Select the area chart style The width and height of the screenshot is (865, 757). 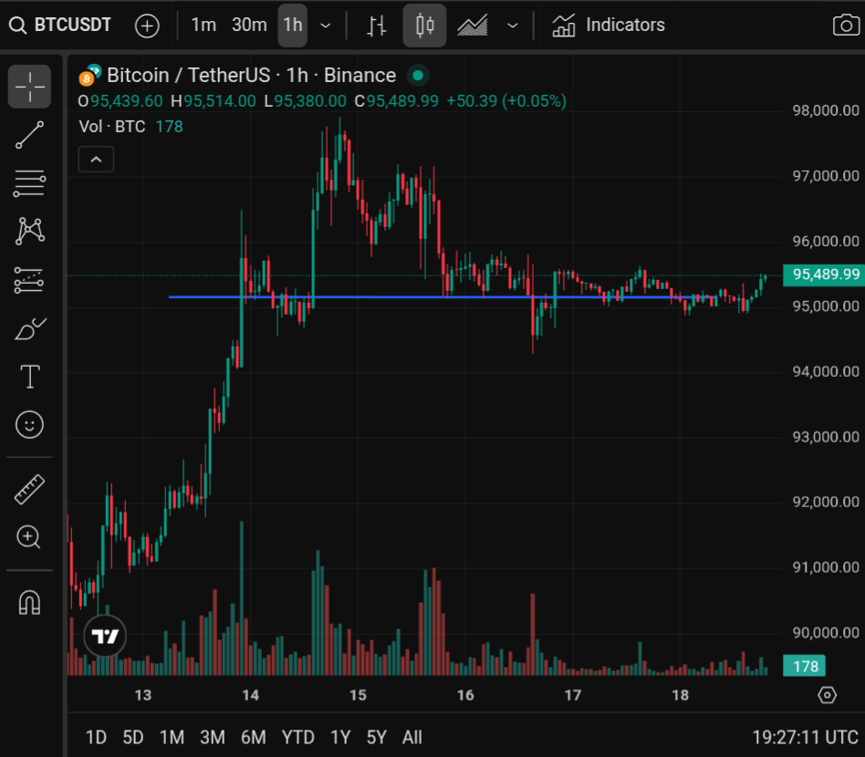[x=473, y=26]
